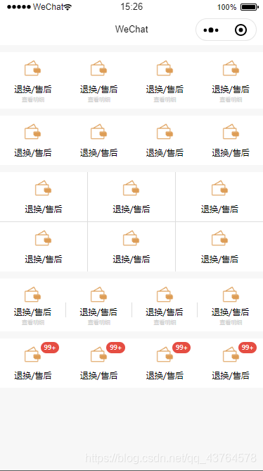Tap the fourth wallet icon in the divider-separated row
The height and width of the screenshot is (471, 263).
pos(231,295)
